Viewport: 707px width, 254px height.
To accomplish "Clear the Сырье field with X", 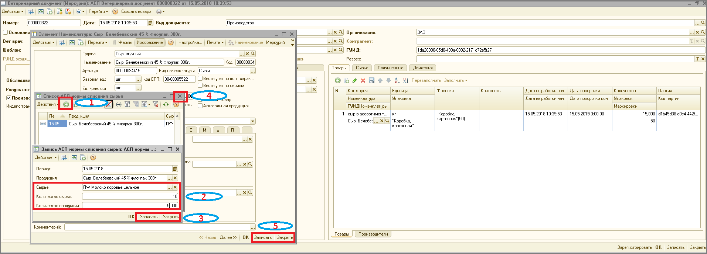I will (176, 187).
